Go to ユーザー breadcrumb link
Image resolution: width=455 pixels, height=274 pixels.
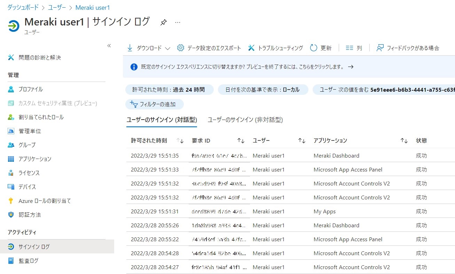tap(57, 7)
